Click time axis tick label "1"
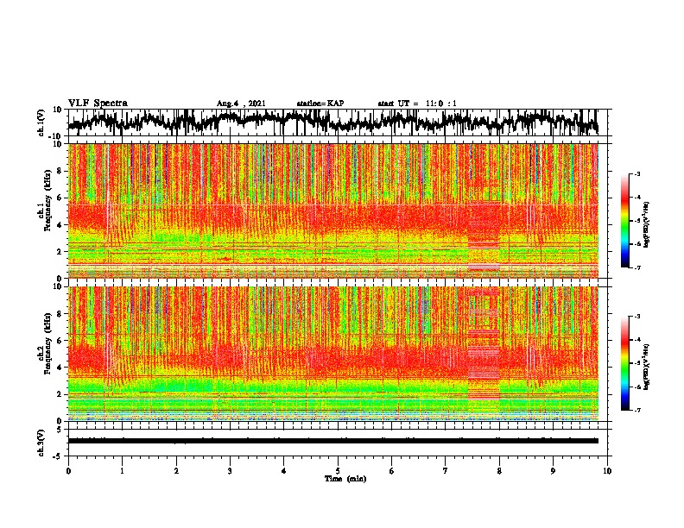Image resolution: width=684 pixels, height=528 pixels. [x=122, y=471]
